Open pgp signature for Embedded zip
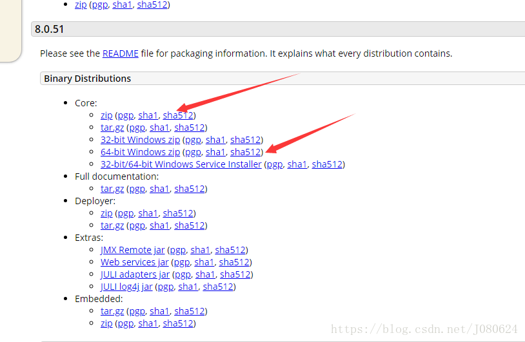 126,324
